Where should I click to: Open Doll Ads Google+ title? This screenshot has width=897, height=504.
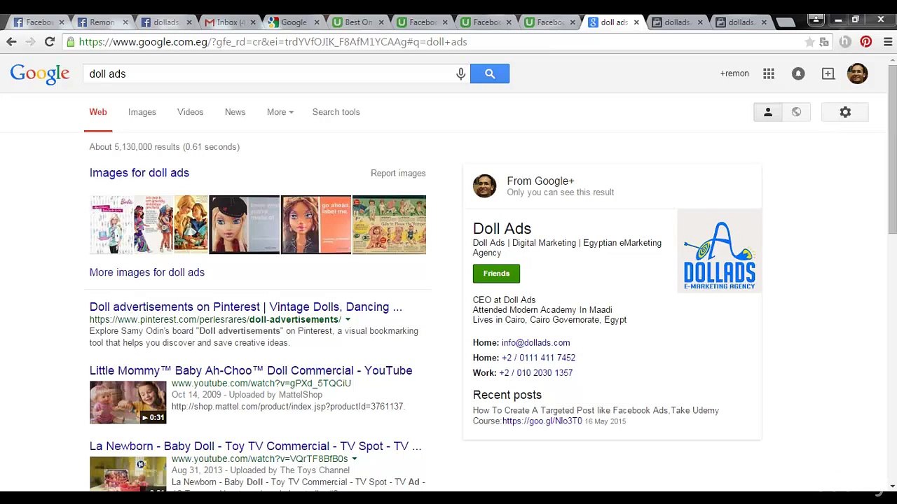pos(502,228)
